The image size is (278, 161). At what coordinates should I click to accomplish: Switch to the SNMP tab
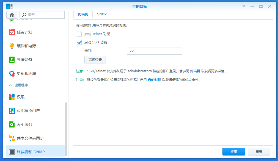point(102,14)
